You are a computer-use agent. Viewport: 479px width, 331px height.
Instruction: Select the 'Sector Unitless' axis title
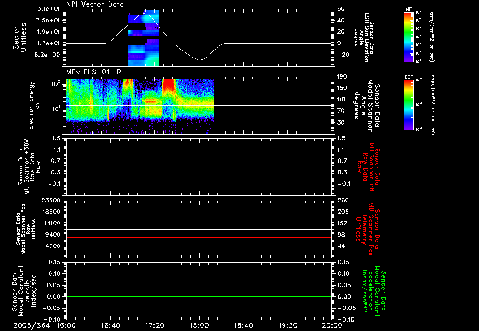click(x=19, y=37)
